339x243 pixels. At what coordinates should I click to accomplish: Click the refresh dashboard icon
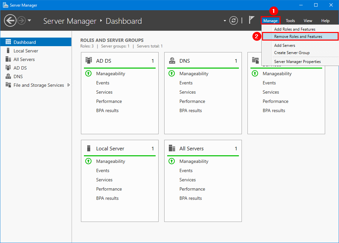[234, 21]
